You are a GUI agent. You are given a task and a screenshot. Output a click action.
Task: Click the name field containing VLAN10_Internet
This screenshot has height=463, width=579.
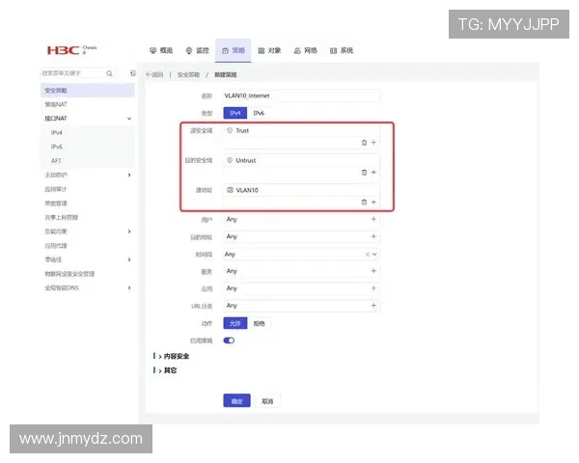[301, 95]
